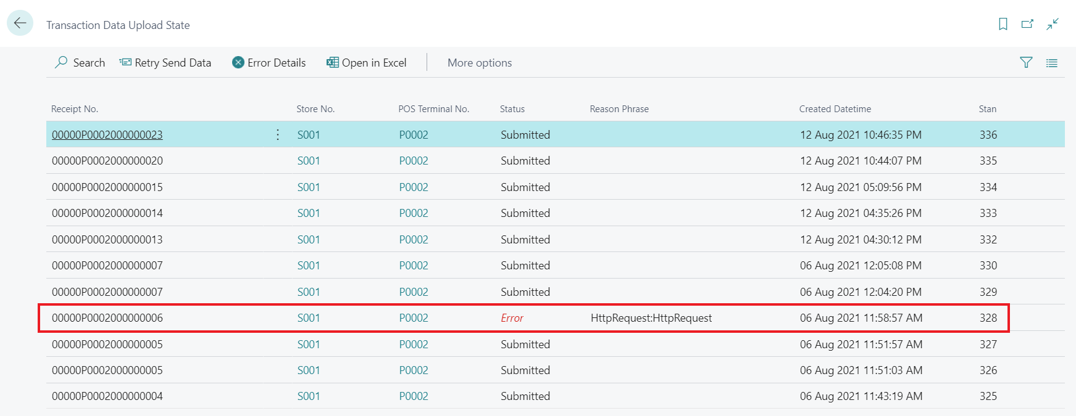Toggle the list view layout icon
Viewport: 1076px width, 416px height.
coord(1052,63)
